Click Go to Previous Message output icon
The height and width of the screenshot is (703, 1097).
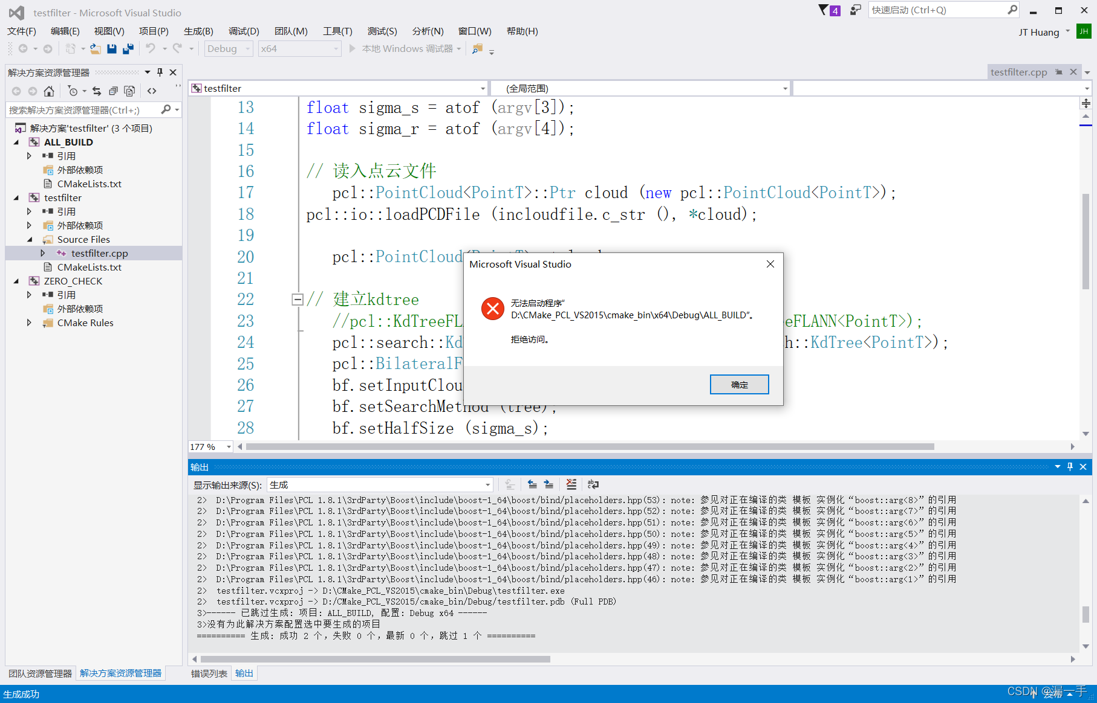532,484
